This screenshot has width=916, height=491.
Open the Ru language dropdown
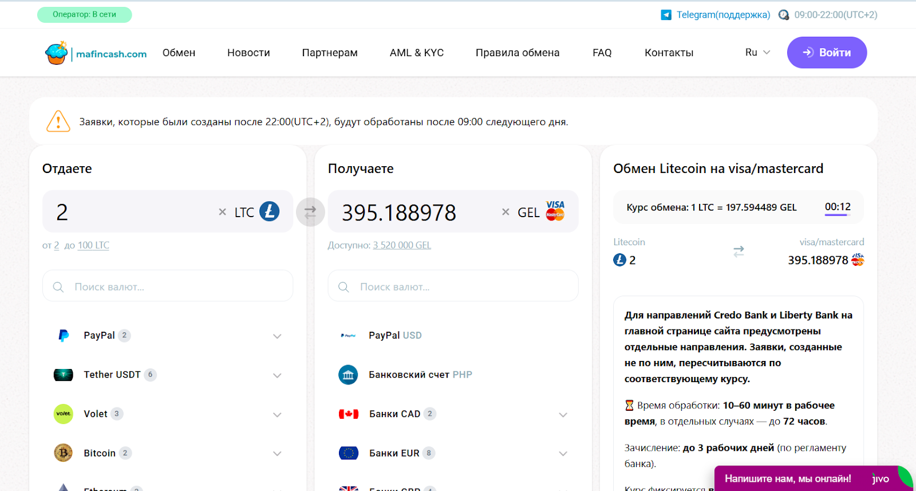[757, 52]
